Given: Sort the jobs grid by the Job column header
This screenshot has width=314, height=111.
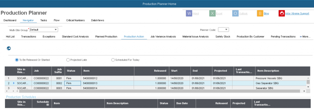Looking at the screenshot, I should point(42,71).
